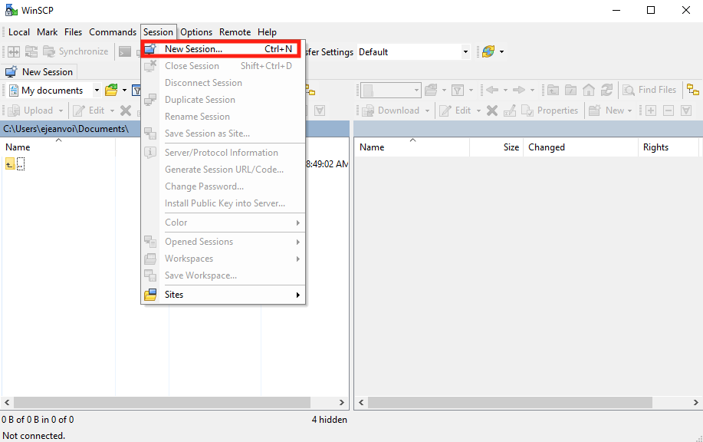Click the Synchronize Browsing icon
The image size is (703, 442).
pyautogui.click(x=31, y=52)
